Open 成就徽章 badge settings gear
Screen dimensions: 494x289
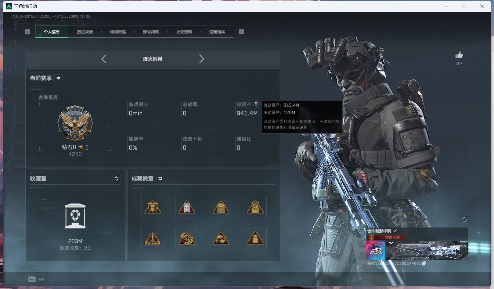160,178
